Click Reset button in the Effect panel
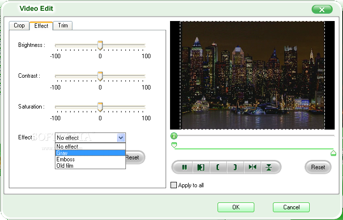Image resolution: width=343 pixels, height=220 pixels. 135,157
